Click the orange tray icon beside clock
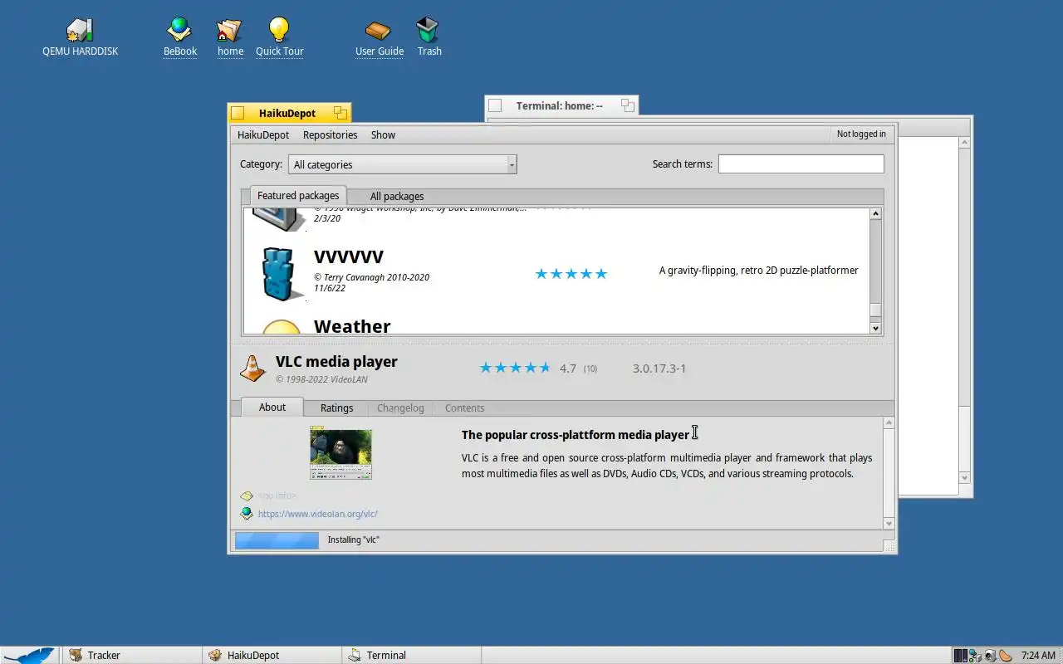The width and height of the screenshot is (1063, 664). (1006, 655)
